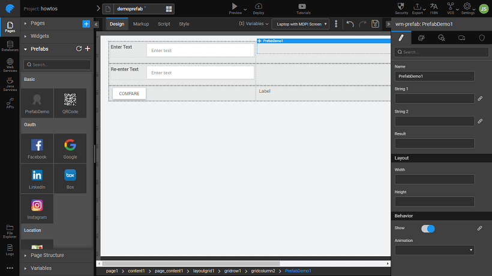Open the Databases sidebar panel

pyautogui.click(x=10, y=46)
